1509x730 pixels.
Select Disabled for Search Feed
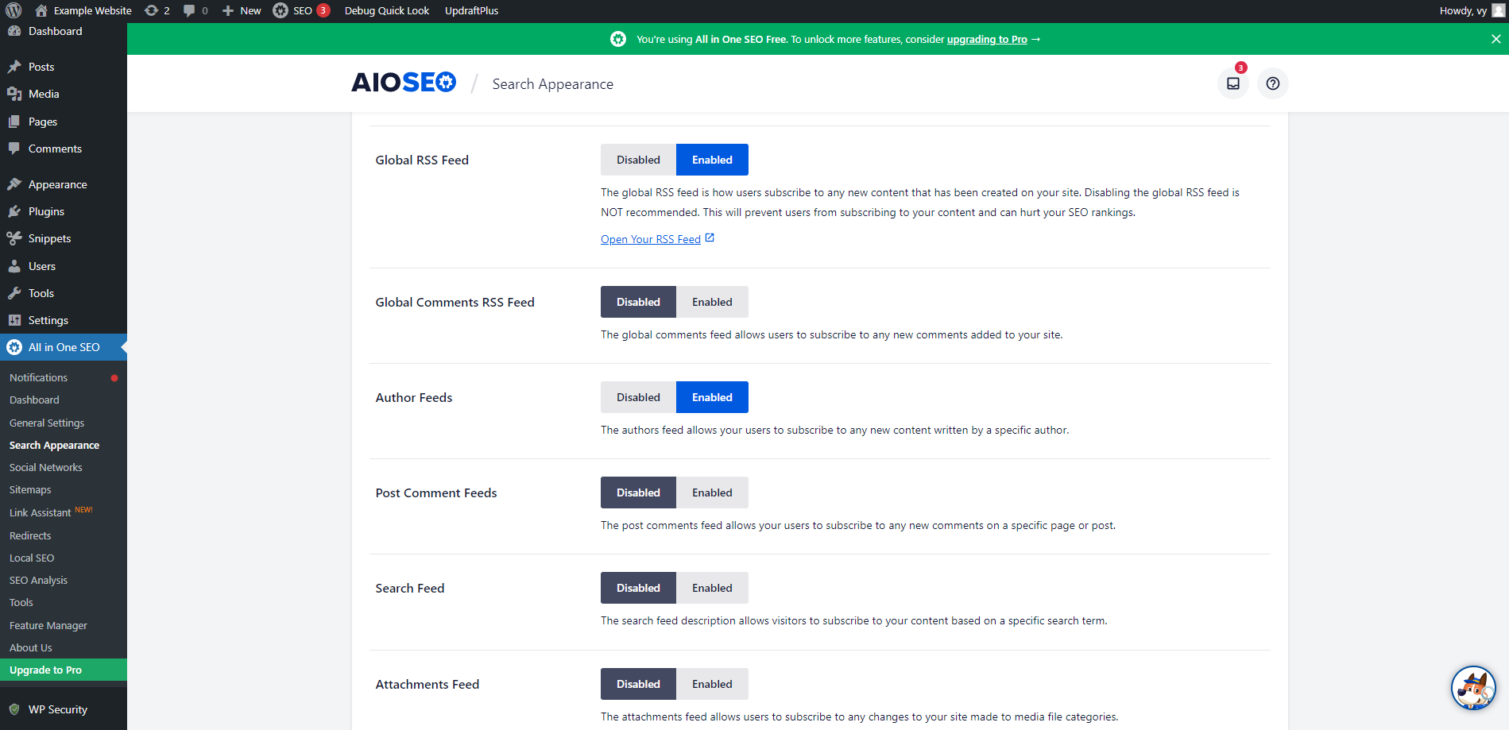pos(638,588)
